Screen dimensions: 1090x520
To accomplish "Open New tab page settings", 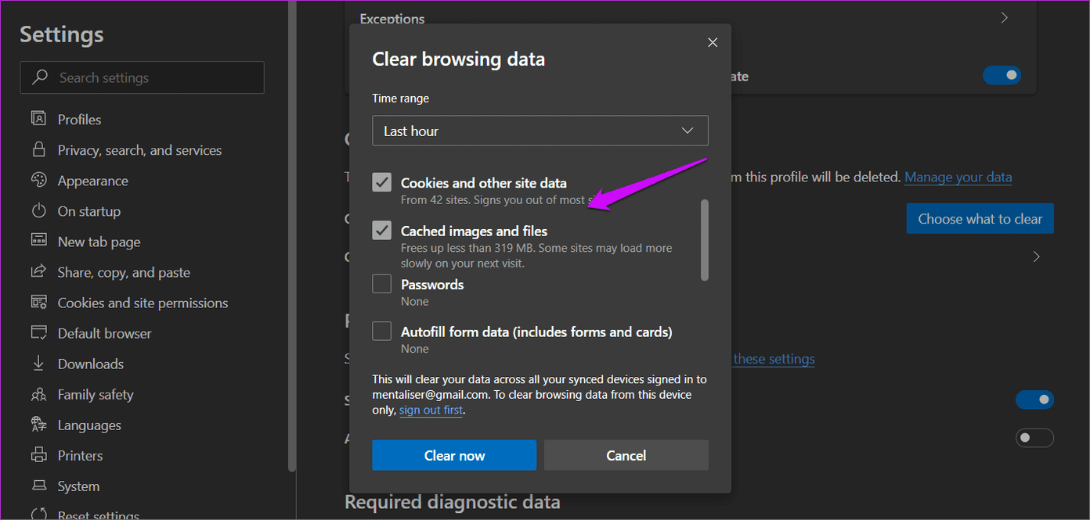I will pos(99,242).
